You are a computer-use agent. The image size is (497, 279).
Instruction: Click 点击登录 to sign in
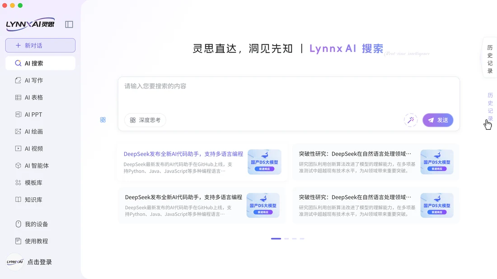pyautogui.click(x=40, y=262)
